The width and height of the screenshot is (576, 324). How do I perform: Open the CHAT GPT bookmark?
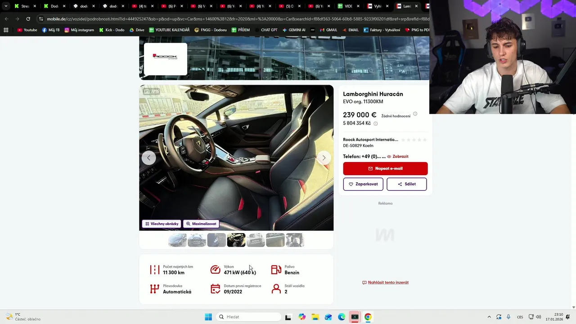(265, 30)
